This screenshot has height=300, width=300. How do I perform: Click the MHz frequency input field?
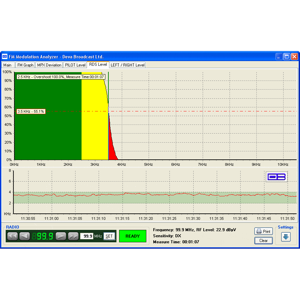pyautogui.click(x=87, y=236)
